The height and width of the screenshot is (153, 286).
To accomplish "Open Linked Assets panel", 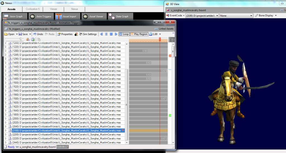I will [x=164, y=29].
